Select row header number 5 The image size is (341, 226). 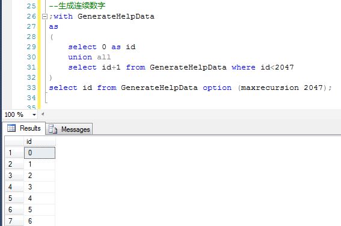[x=14, y=198]
